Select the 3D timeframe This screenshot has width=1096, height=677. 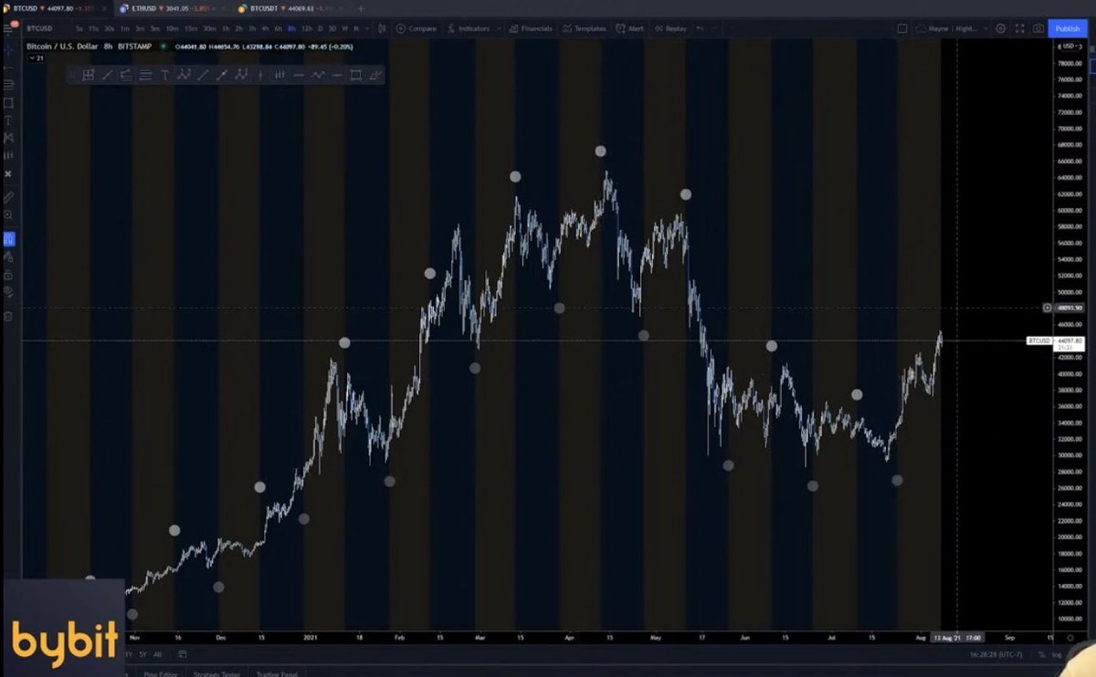[332, 28]
